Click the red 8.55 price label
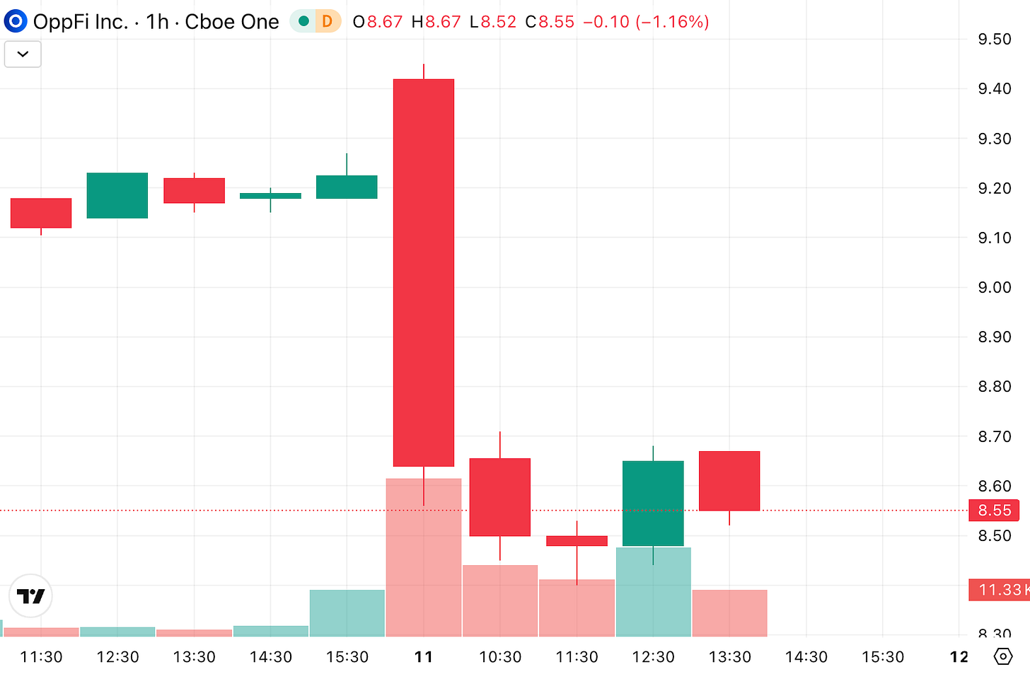The image size is (1030, 674). (x=994, y=510)
